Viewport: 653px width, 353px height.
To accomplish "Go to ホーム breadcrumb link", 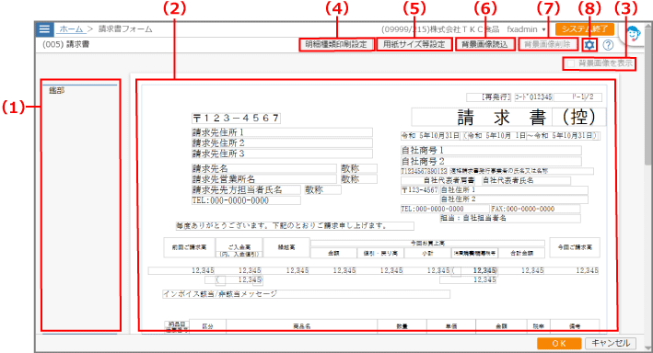I will (71, 29).
